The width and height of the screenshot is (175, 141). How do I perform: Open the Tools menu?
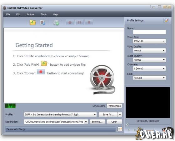tap(44, 14)
